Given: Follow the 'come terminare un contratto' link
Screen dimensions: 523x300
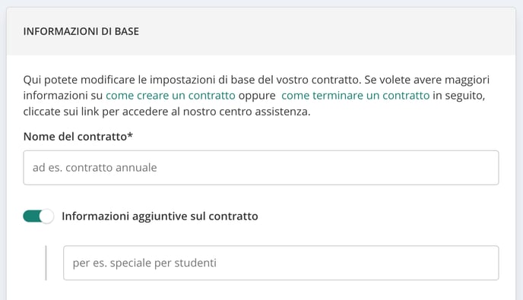Looking at the screenshot, I should click(356, 96).
